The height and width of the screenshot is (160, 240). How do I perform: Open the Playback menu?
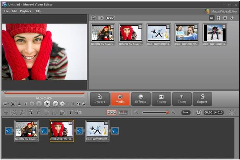(x=25, y=11)
